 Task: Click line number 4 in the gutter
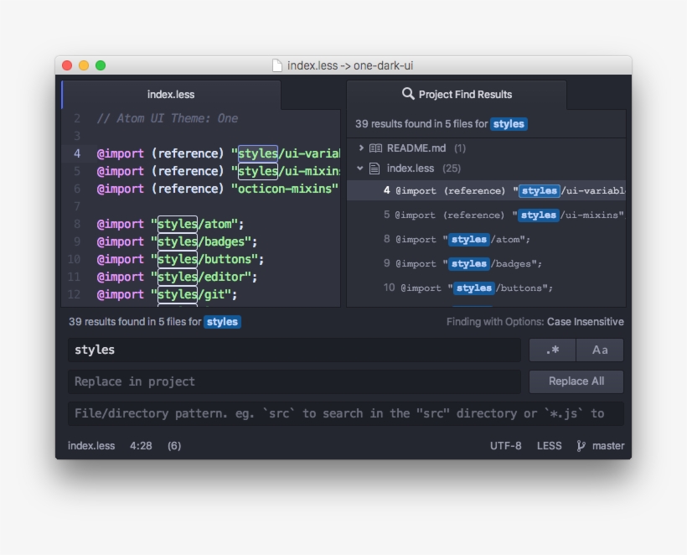pos(77,153)
